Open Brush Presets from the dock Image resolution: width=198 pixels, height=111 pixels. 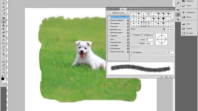click(x=178, y=10)
